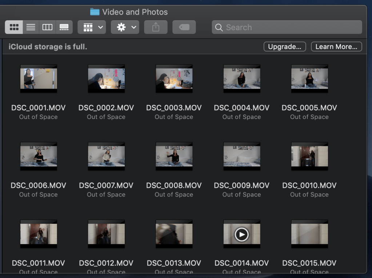Viewport: 372px width, 278px height.
Task: Select the DSC_0003.MOV video thumbnail
Action: click(x=174, y=79)
